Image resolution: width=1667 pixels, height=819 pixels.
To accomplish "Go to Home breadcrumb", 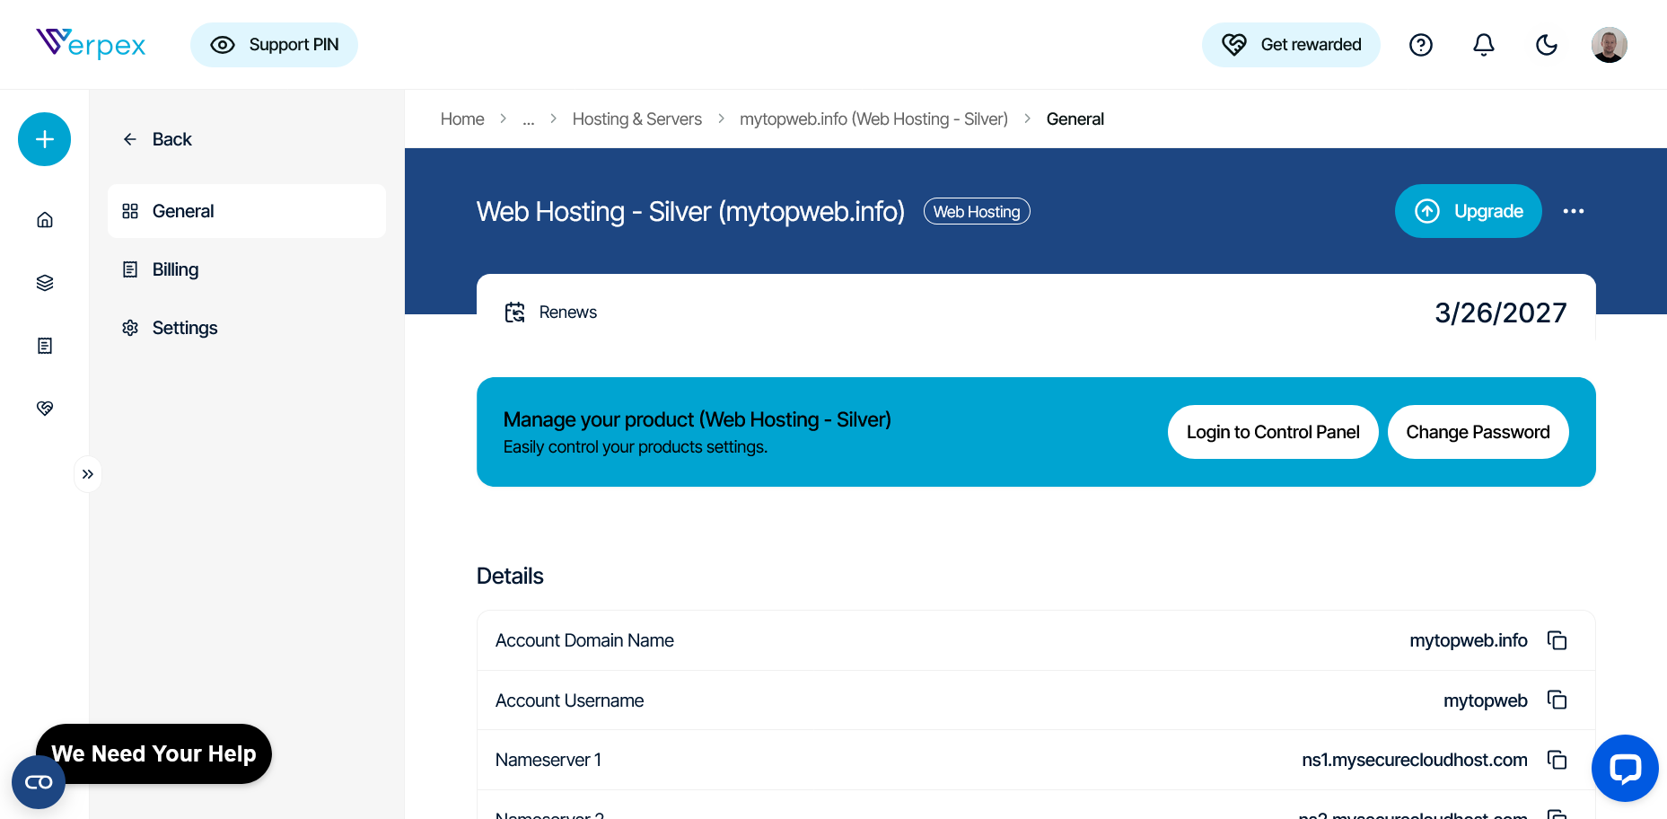I will pos(462,119).
